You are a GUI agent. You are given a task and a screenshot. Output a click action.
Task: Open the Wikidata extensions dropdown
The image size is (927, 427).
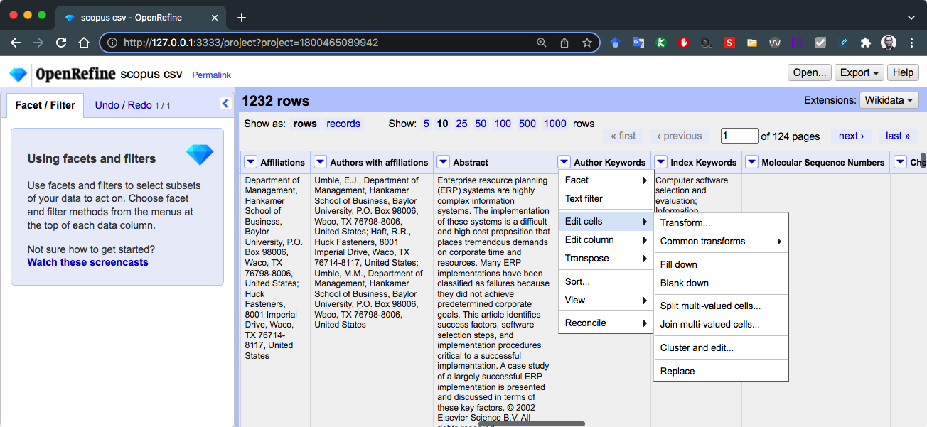pos(889,100)
